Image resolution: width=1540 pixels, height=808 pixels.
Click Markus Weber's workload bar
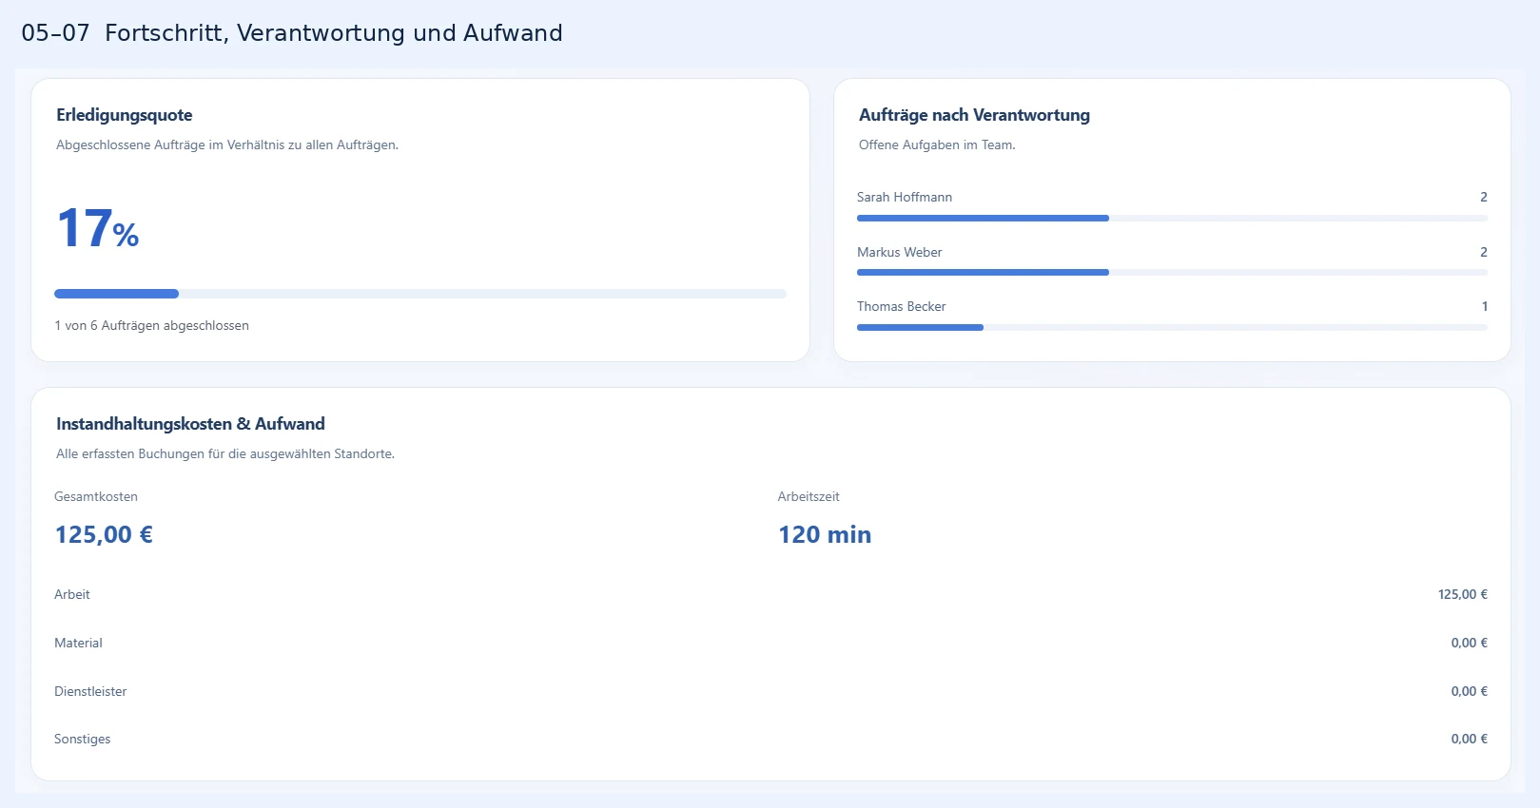pyautogui.click(x=1172, y=273)
